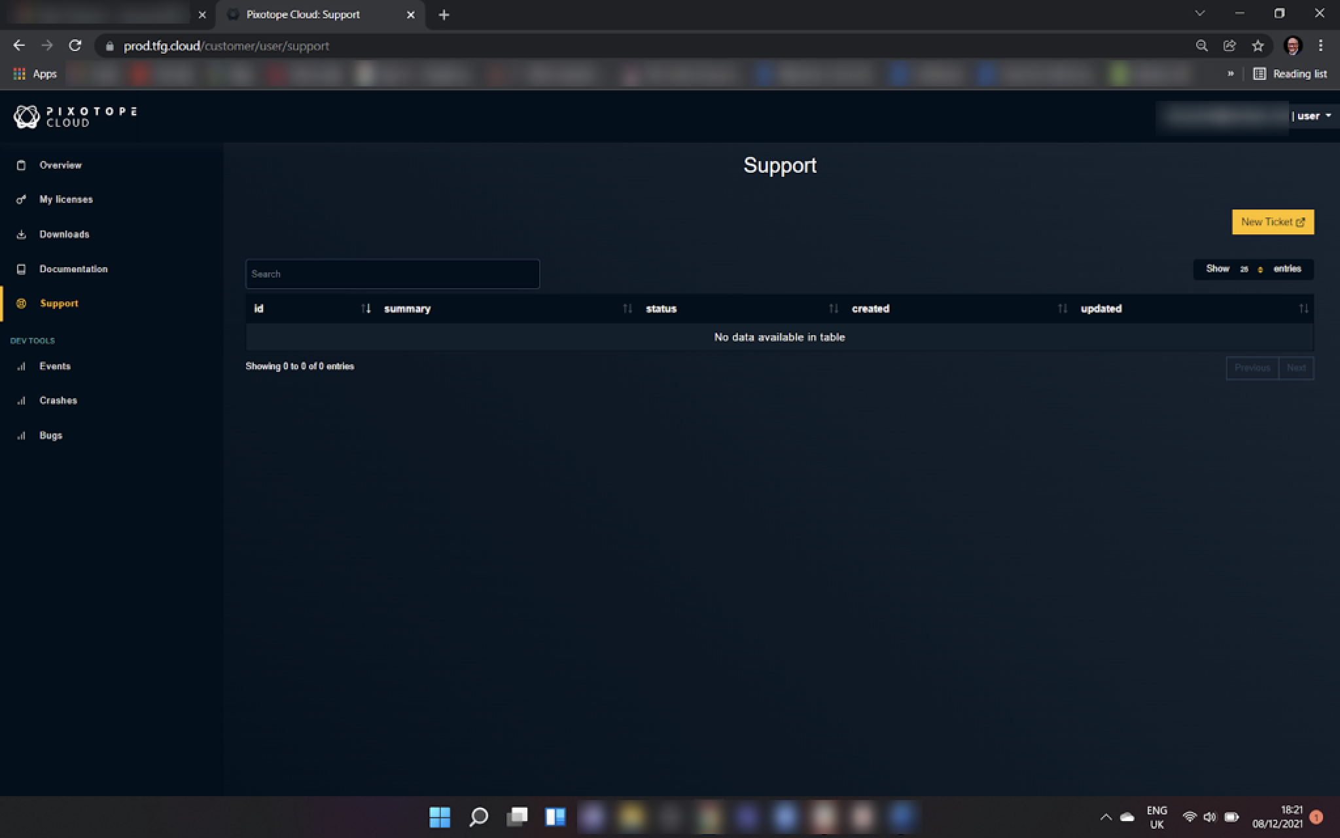Bookmark this page with the star icon

coord(1258,46)
